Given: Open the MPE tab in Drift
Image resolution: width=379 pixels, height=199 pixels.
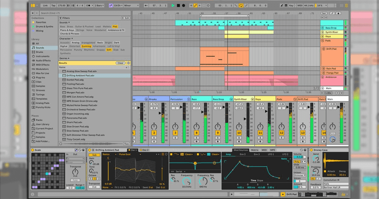Looking at the screenshot, I should 272,150.
